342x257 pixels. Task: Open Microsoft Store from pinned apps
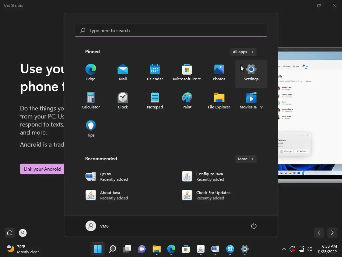click(x=187, y=73)
